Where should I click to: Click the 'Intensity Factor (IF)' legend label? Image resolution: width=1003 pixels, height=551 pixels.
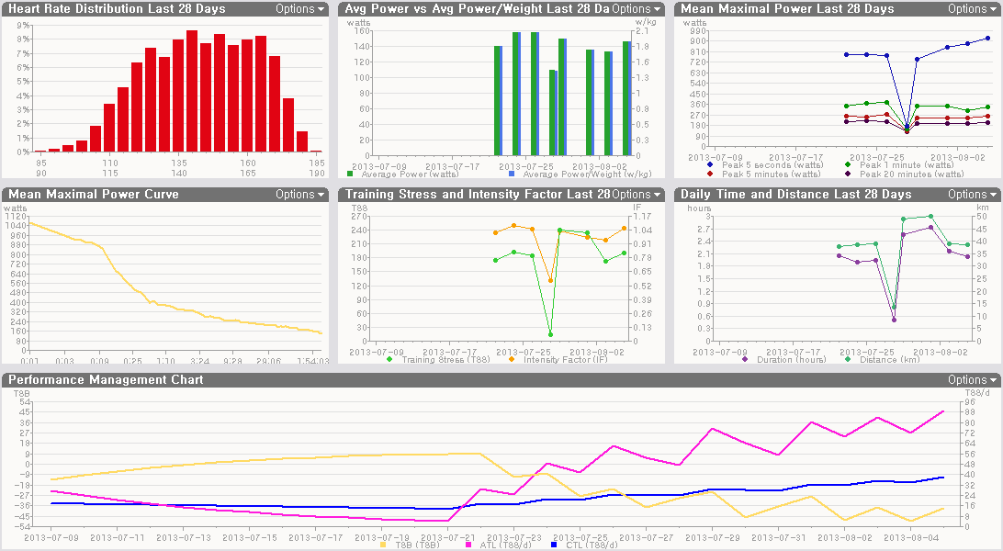[566, 359]
